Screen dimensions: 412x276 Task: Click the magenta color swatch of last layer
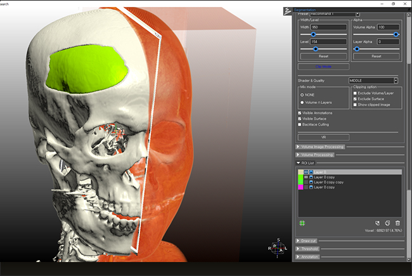(x=300, y=187)
